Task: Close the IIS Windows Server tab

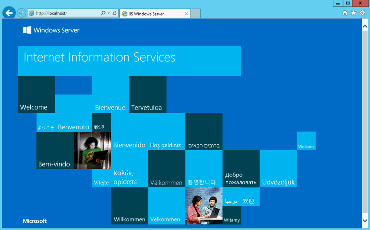Action: tap(187, 14)
